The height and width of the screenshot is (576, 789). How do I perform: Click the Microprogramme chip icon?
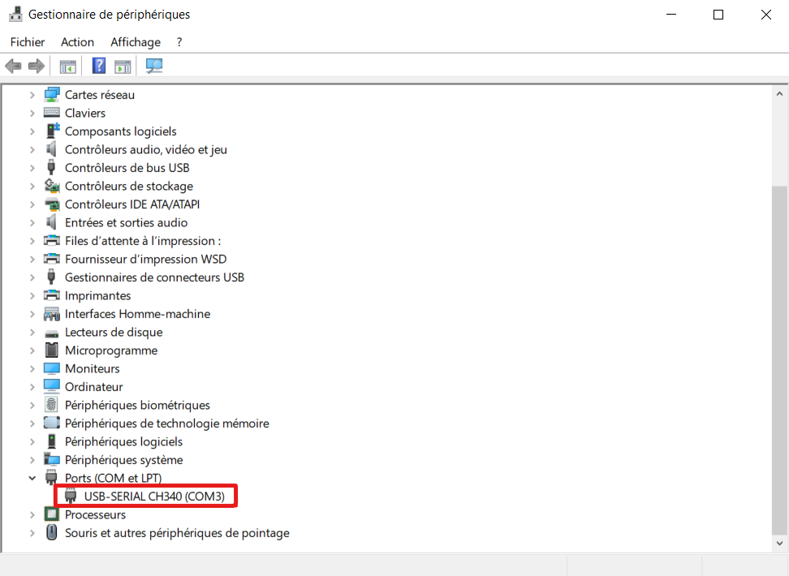[x=51, y=350]
